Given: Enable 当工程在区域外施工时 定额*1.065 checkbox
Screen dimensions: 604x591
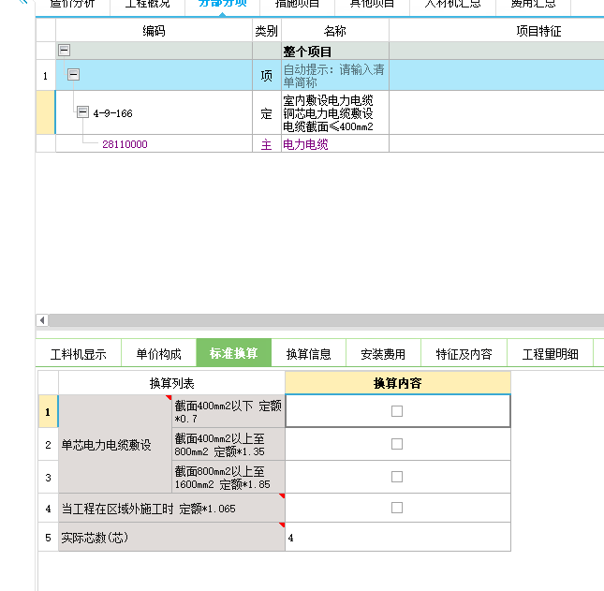Looking at the screenshot, I should click(397, 508).
